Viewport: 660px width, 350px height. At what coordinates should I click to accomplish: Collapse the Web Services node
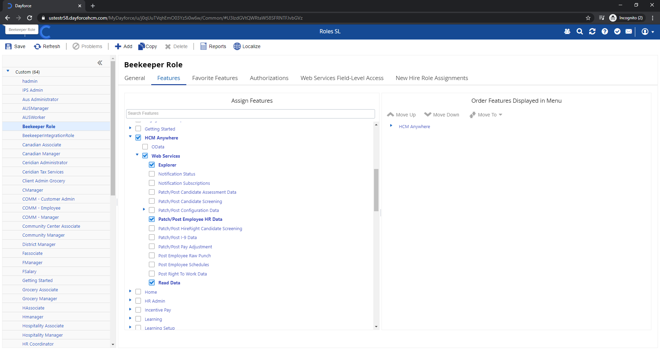coord(137,155)
